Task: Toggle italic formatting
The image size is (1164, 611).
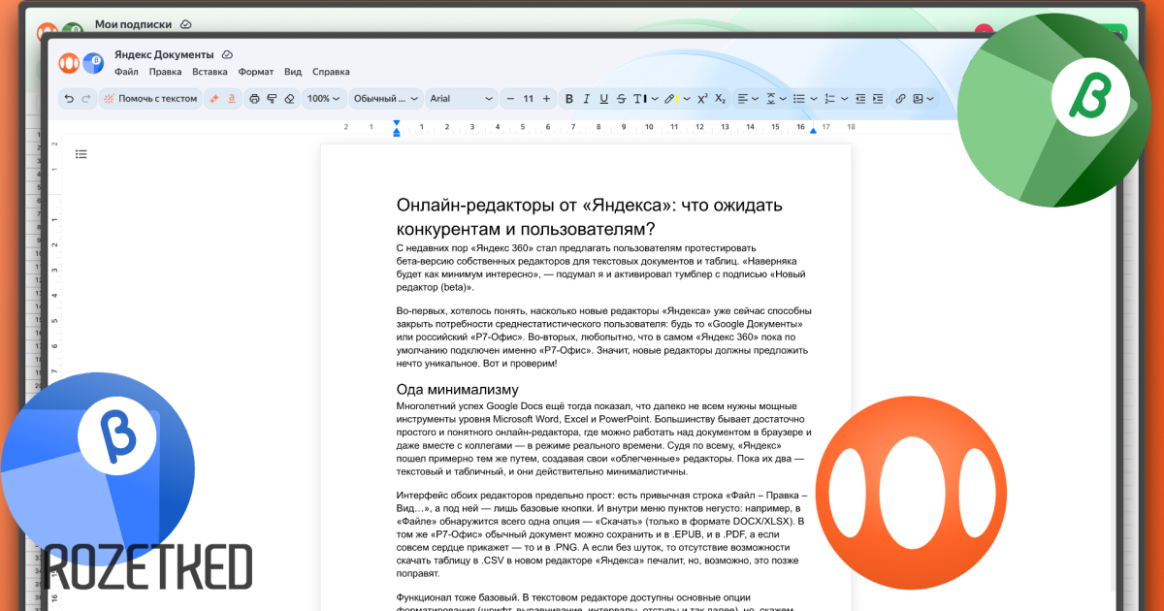Action: pyautogui.click(x=586, y=98)
